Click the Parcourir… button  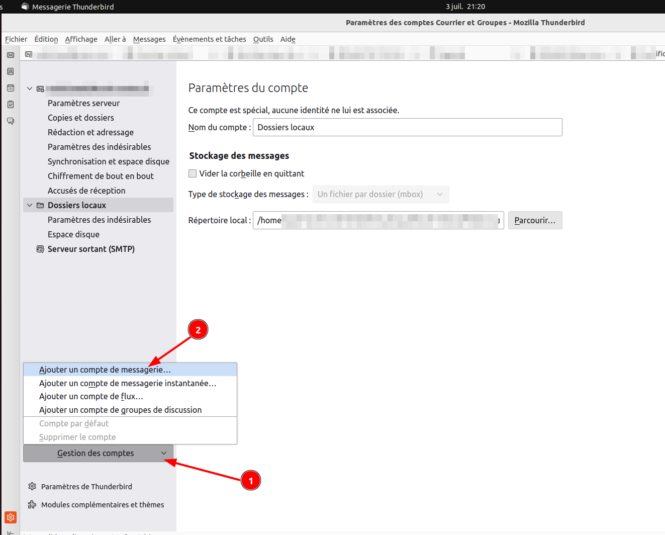pos(535,220)
